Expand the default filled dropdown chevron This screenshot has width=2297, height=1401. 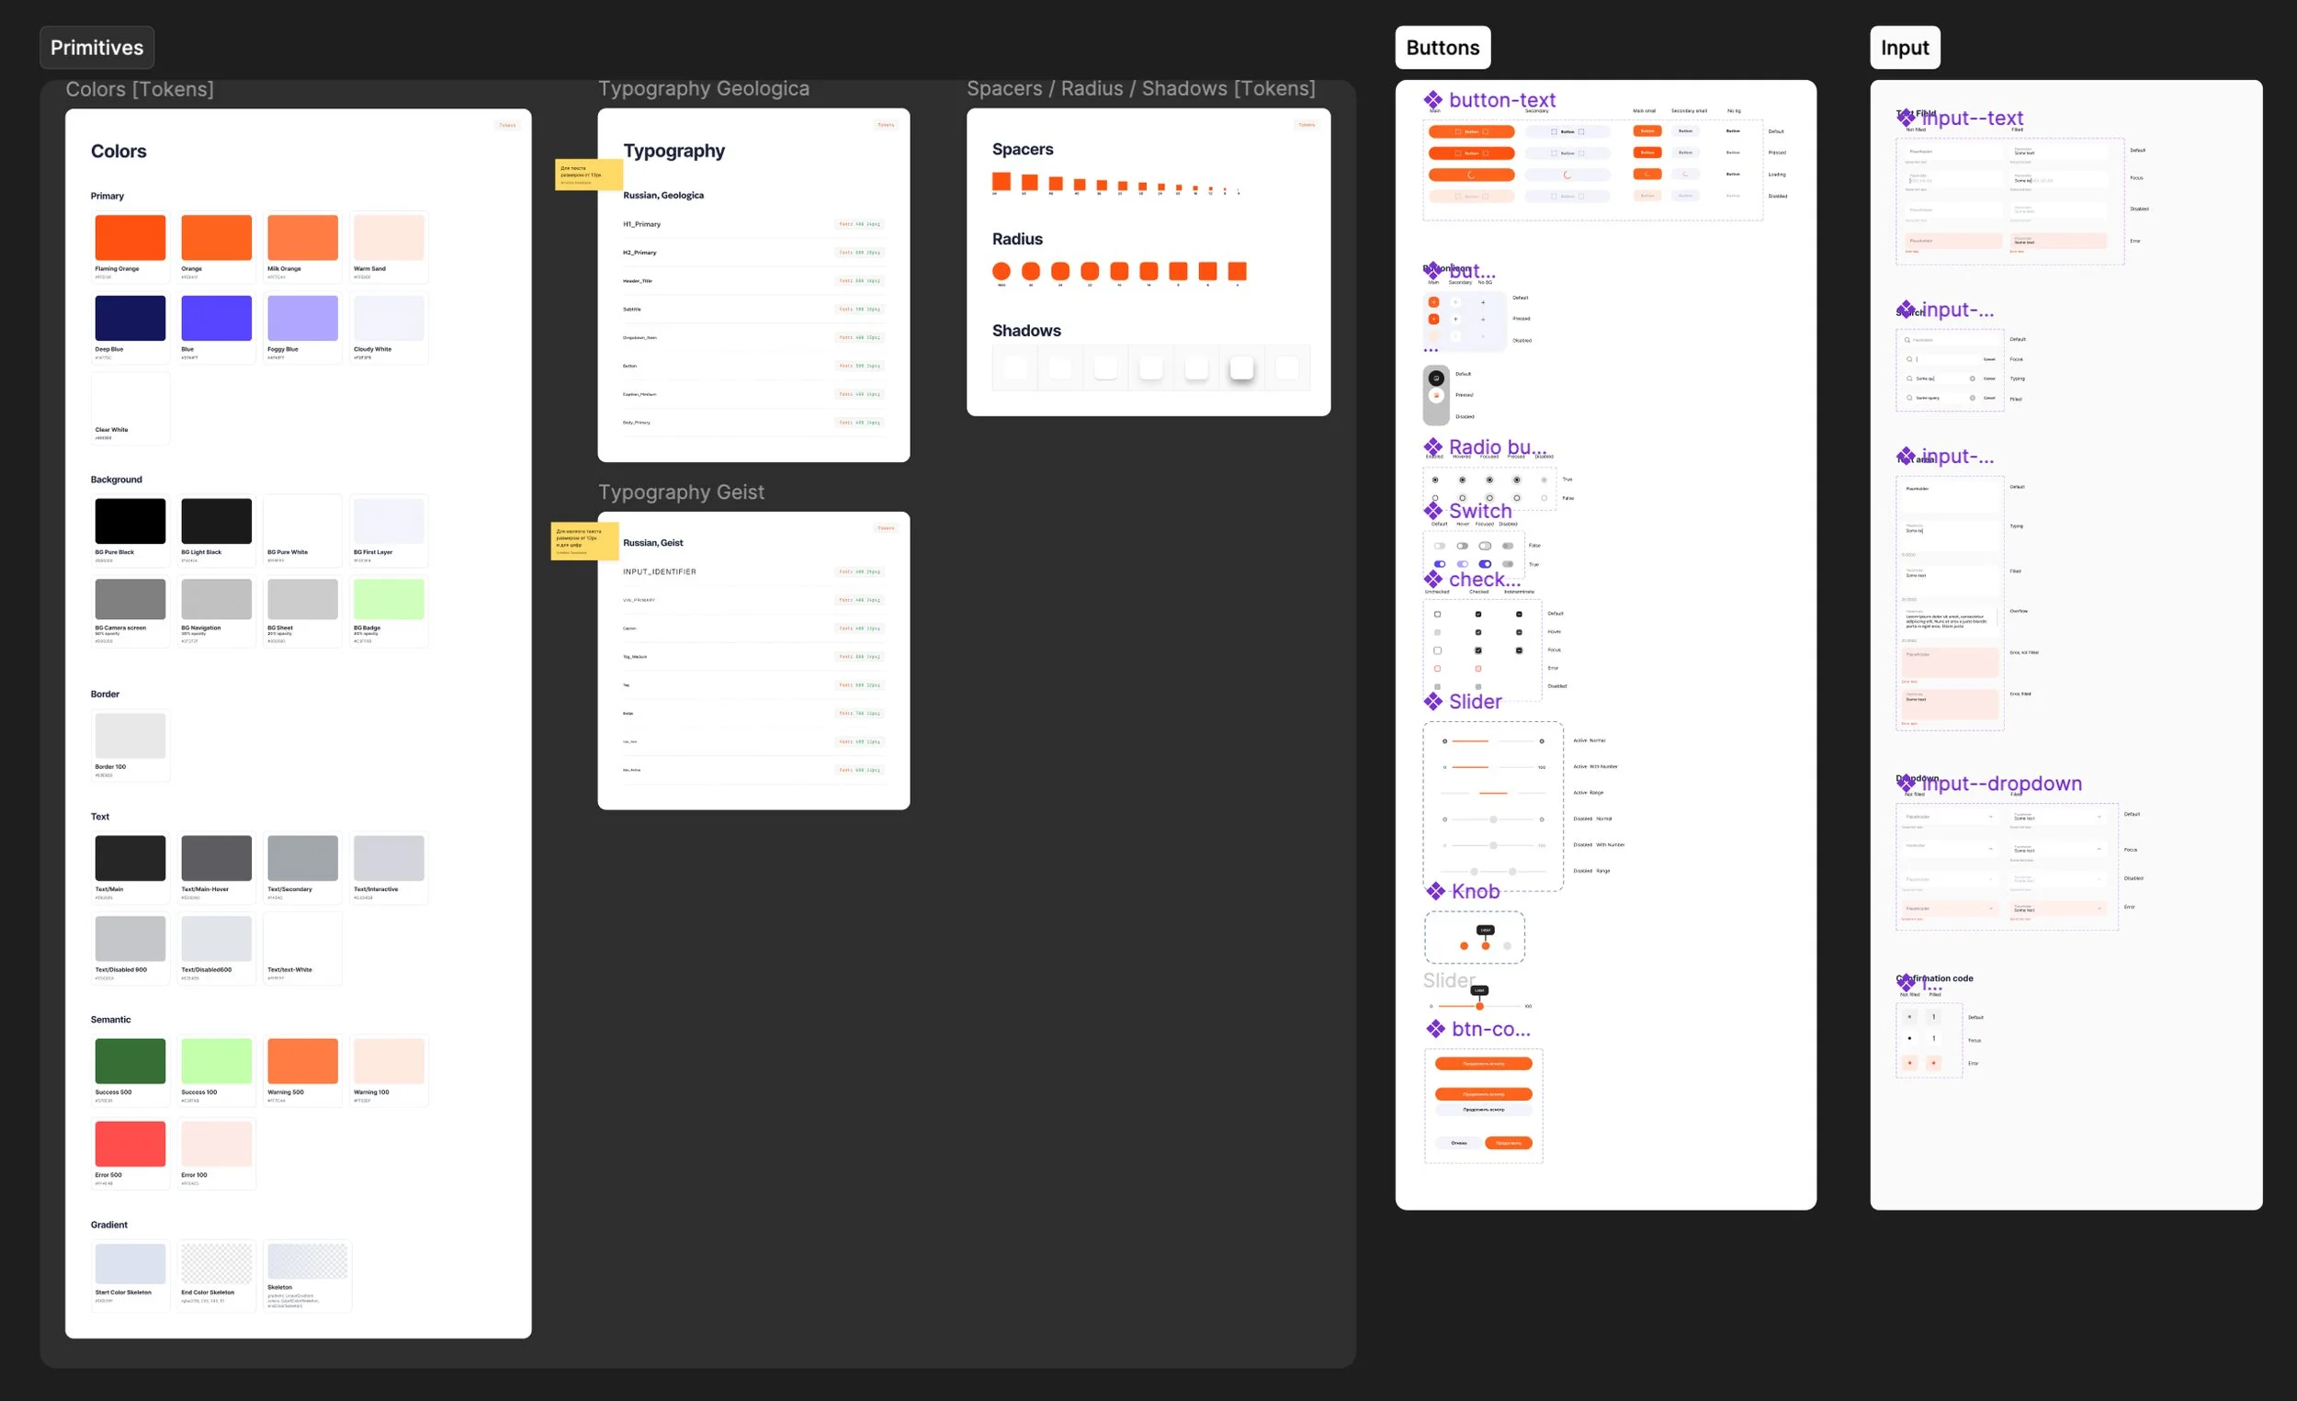pyautogui.click(x=2099, y=817)
